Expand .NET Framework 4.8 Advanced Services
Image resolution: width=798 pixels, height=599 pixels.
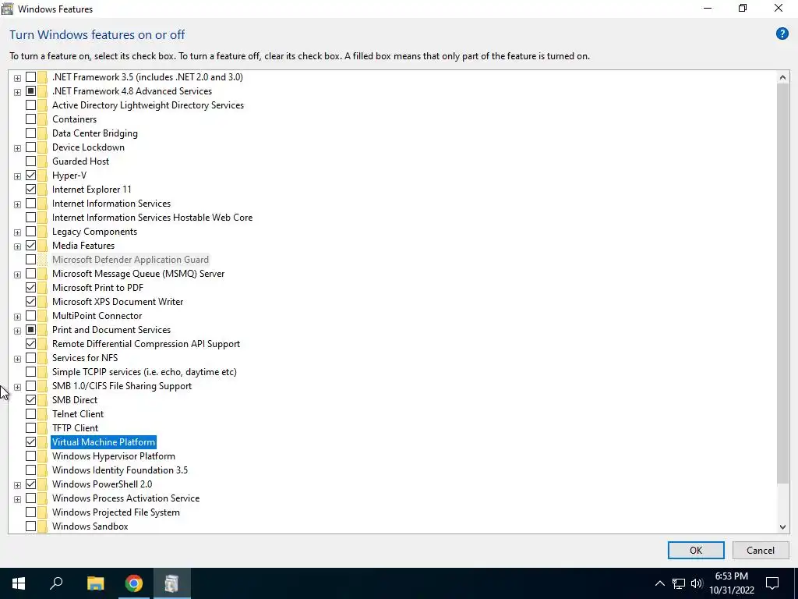17,92
